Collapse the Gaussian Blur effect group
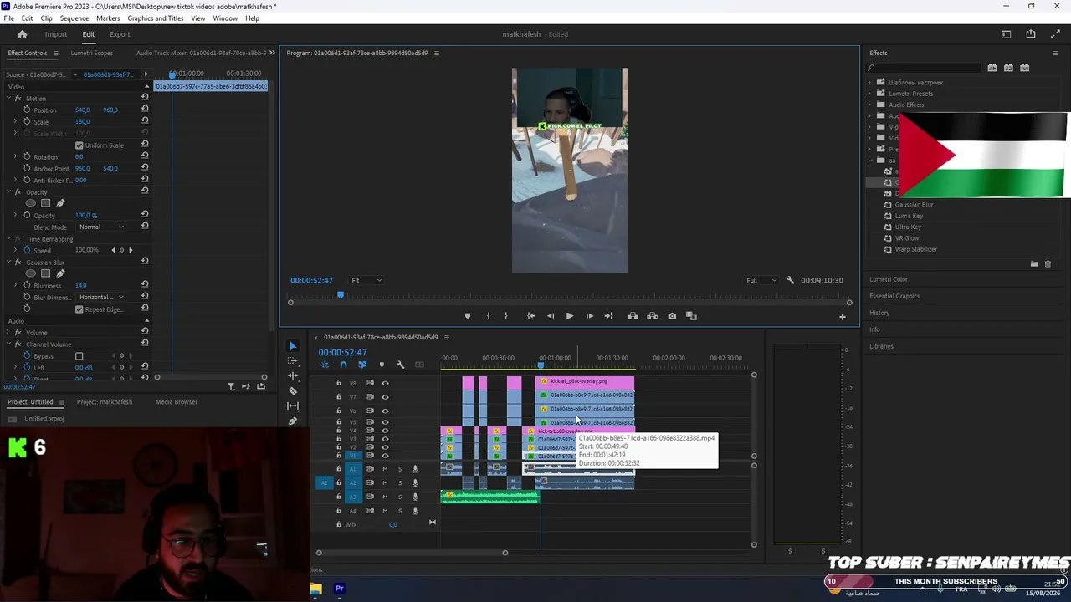 8,263
